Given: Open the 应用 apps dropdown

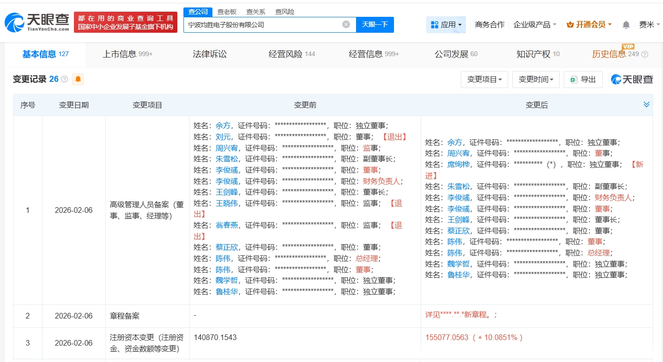Looking at the screenshot, I should [446, 25].
